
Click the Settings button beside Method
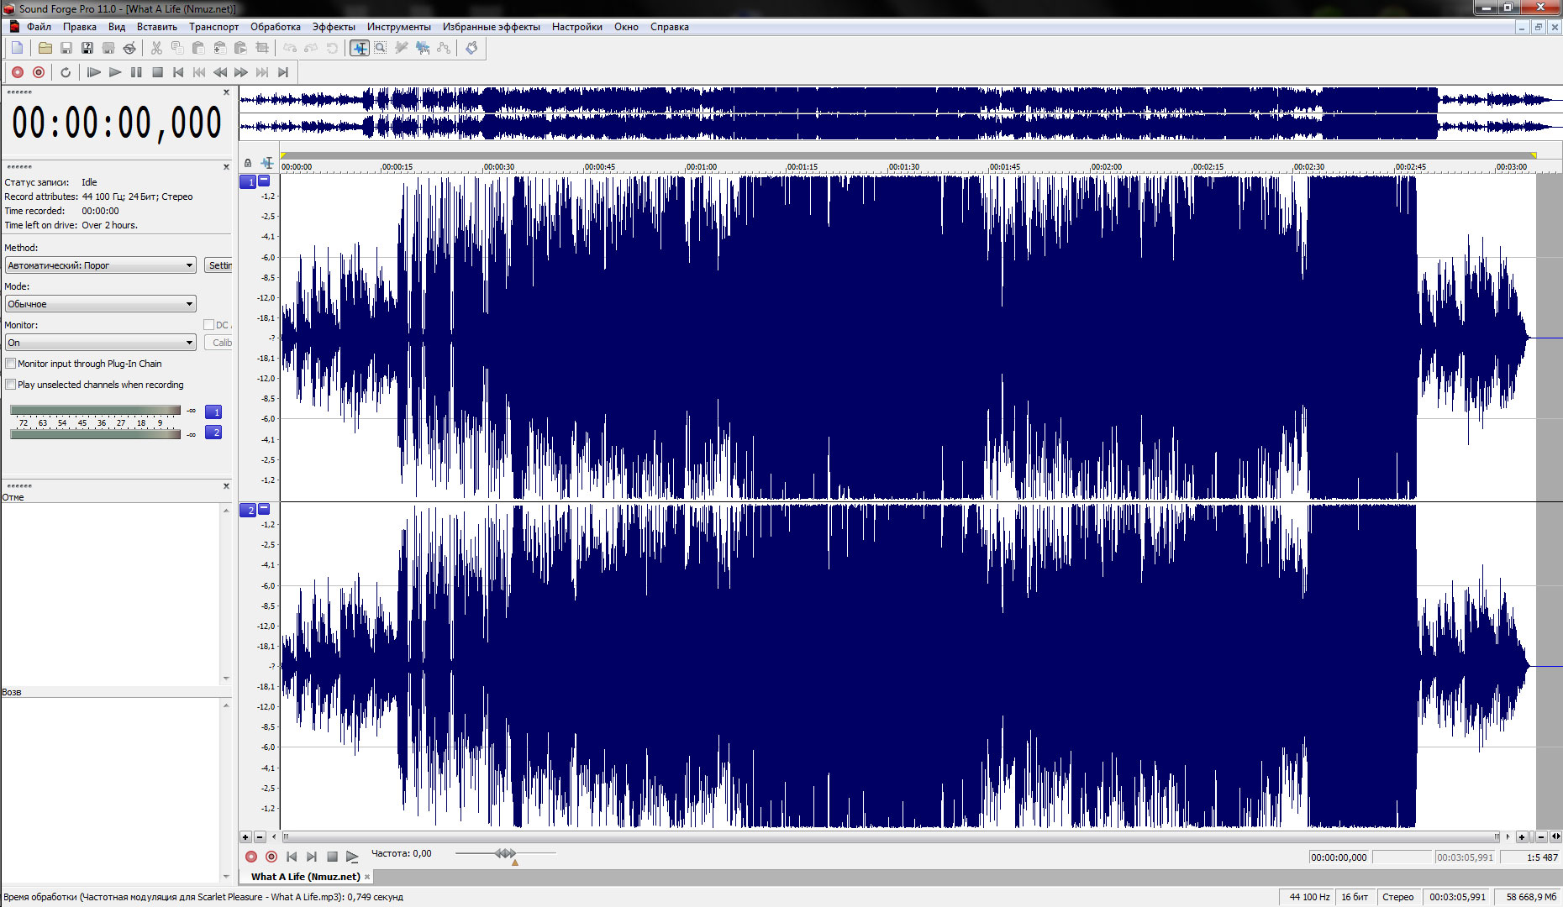(x=218, y=265)
